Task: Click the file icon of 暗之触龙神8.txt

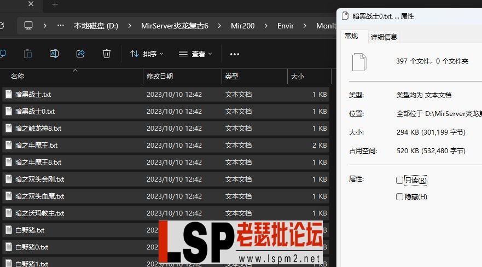Action: coord(9,128)
